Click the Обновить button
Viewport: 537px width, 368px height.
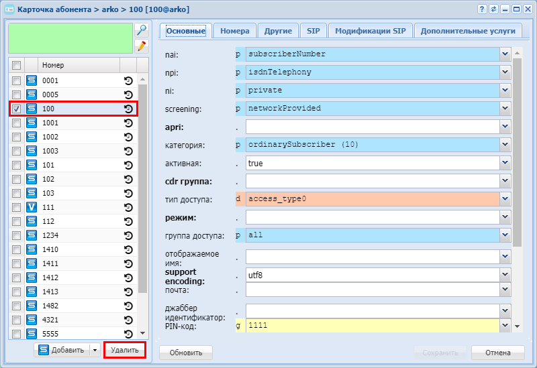pyautogui.click(x=185, y=353)
